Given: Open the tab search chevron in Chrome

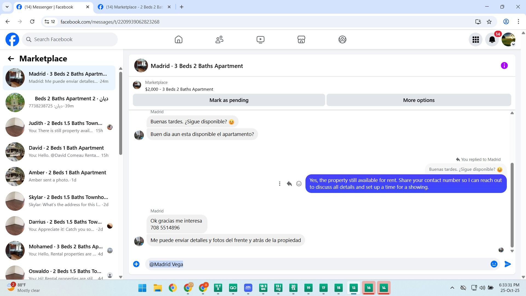Looking at the screenshot, I should point(7,7).
